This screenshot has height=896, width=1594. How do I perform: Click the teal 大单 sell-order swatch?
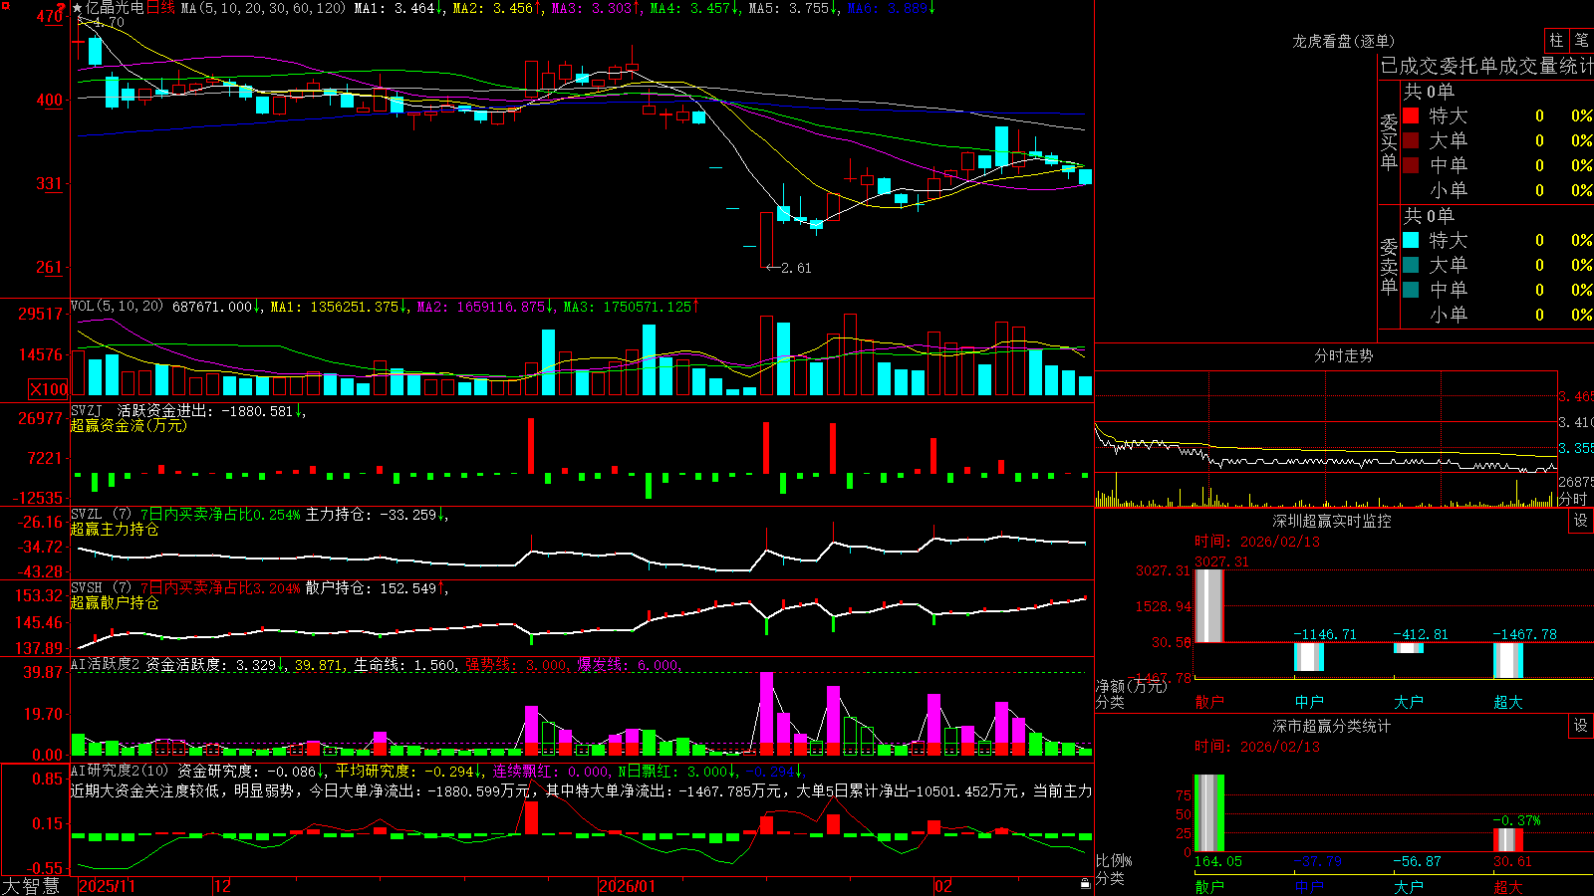pyautogui.click(x=1411, y=265)
